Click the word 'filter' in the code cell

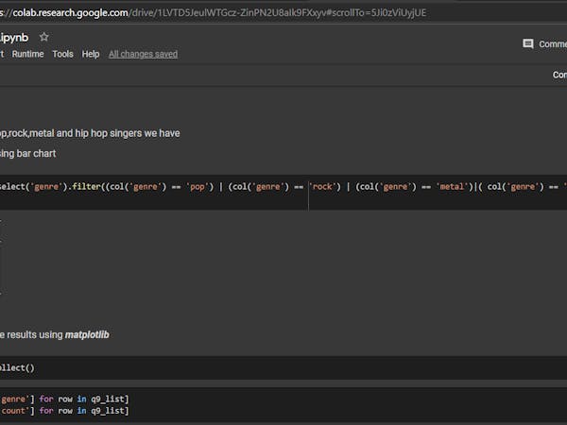click(86, 187)
